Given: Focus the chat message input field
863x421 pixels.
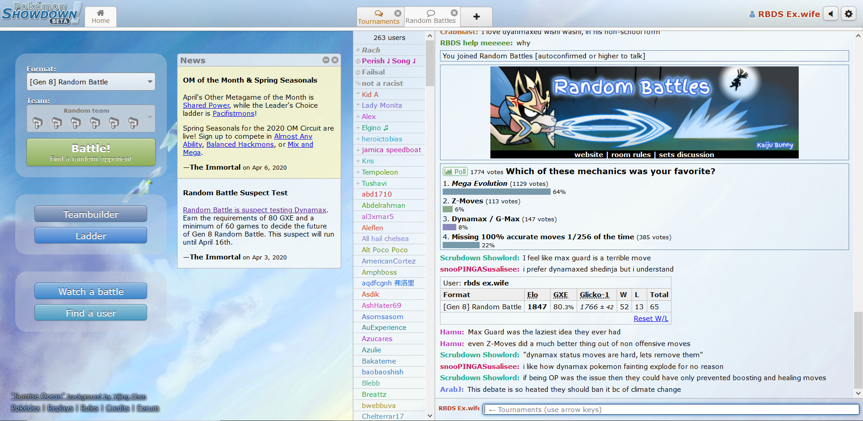Looking at the screenshot, I should 671,409.
